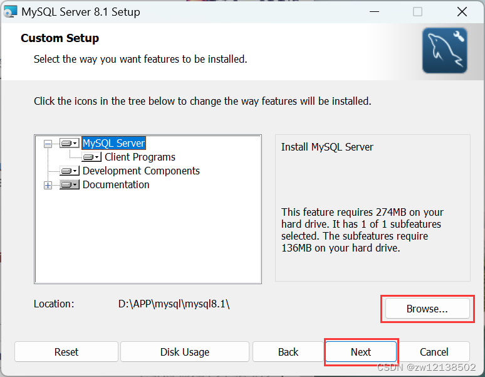Select Documentation in the feature tree
Image resolution: width=485 pixels, height=377 pixels.
pyautogui.click(x=116, y=185)
